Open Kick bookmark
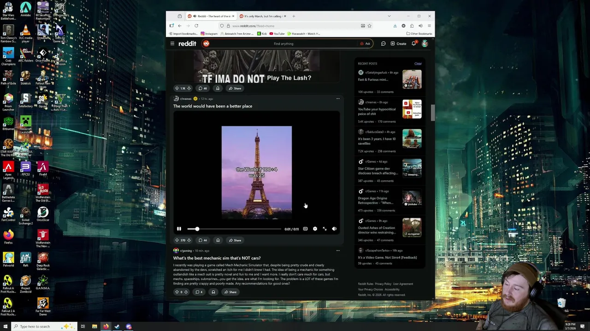 [x=262, y=34]
